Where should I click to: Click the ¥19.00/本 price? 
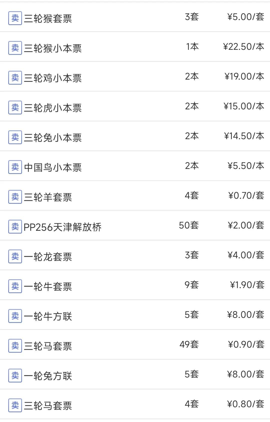(x=244, y=76)
